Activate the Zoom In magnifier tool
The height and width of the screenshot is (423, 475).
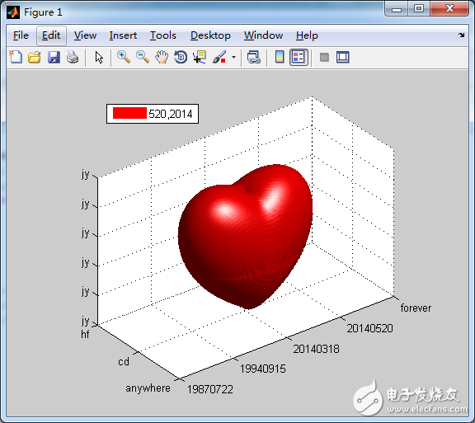[x=124, y=57]
